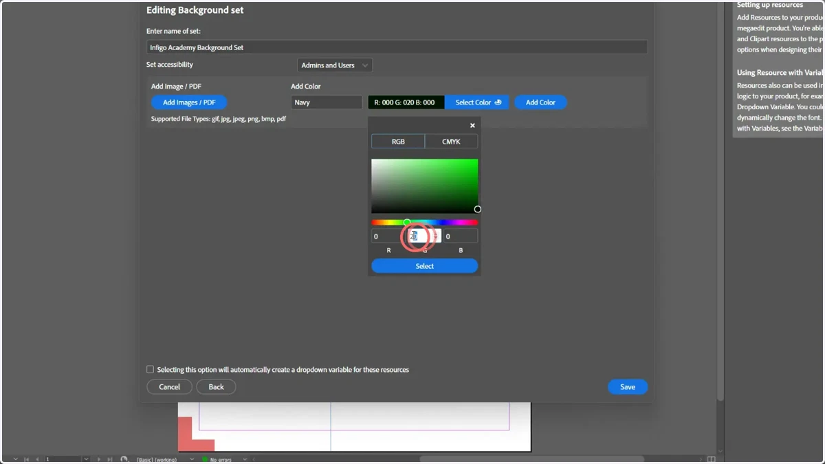The image size is (825, 464).
Task: Save the background set
Action: click(628, 387)
